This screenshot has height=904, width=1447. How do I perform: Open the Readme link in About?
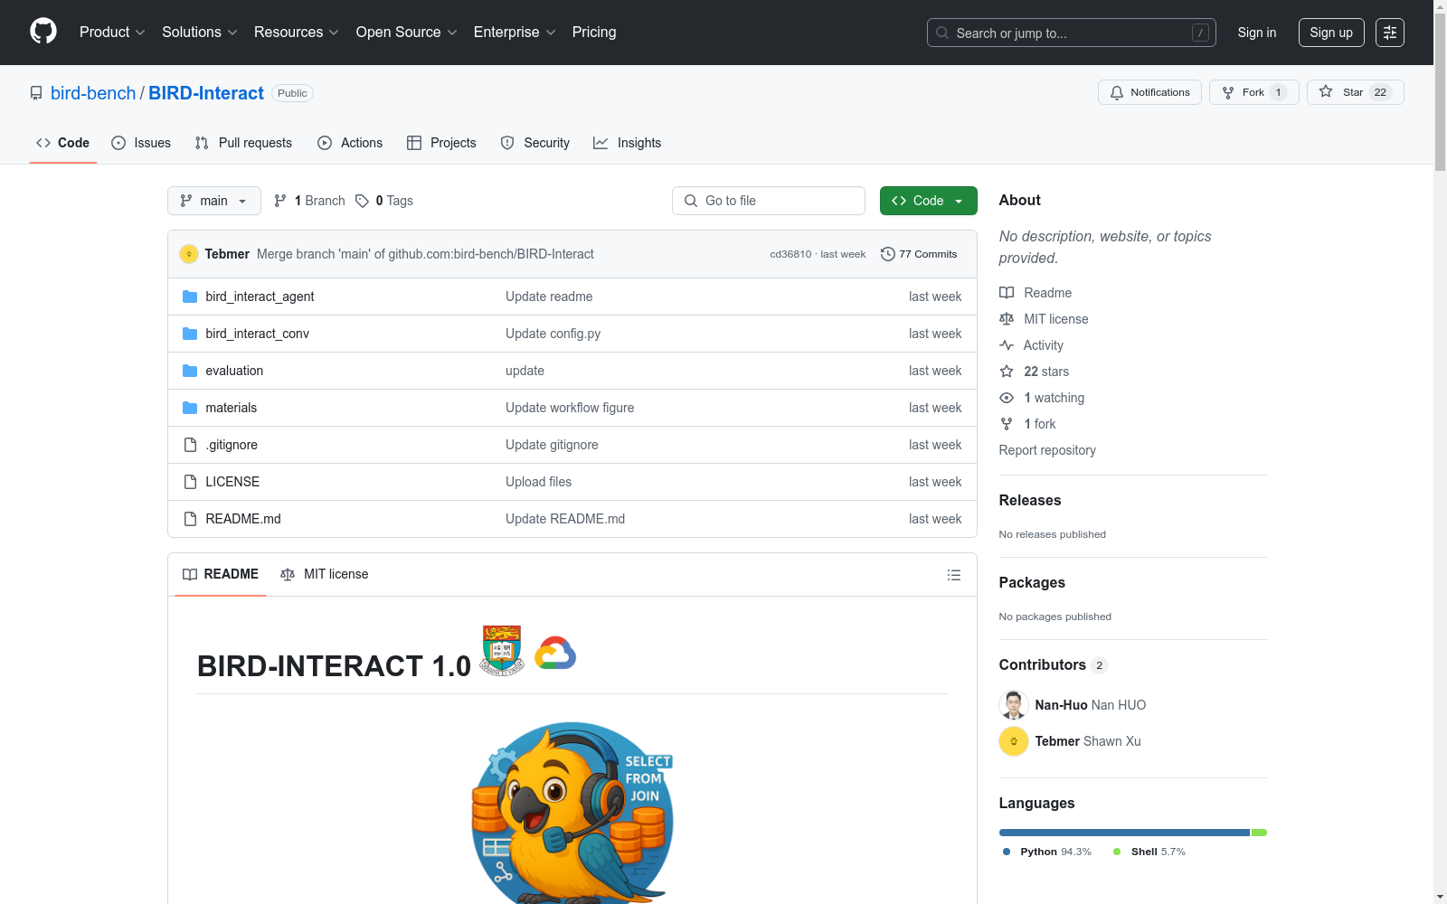pyautogui.click(x=1036, y=293)
